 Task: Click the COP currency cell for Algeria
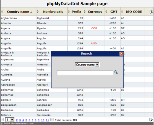[94, 28]
